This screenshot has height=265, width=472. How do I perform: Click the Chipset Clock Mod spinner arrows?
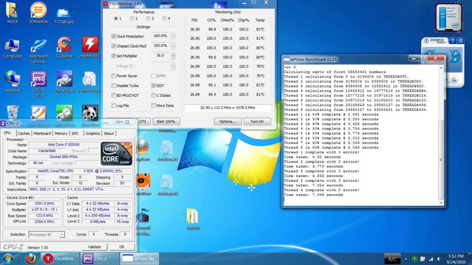click(173, 46)
